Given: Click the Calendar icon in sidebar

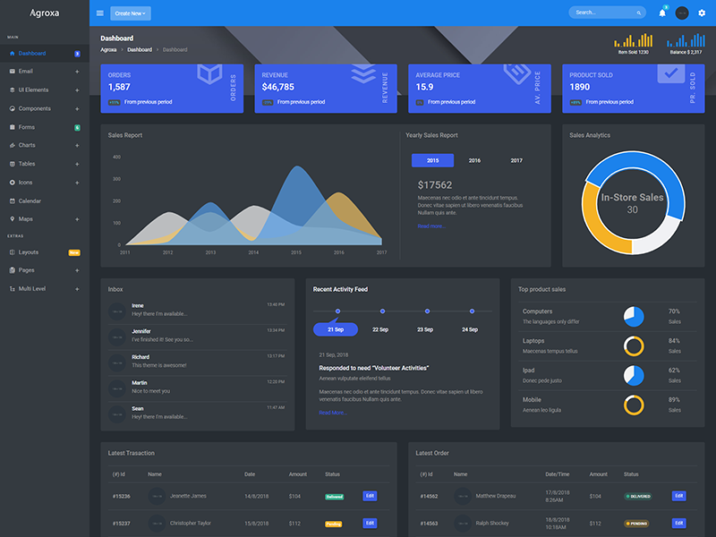Looking at the screenshot, I should tap(12, 200).
